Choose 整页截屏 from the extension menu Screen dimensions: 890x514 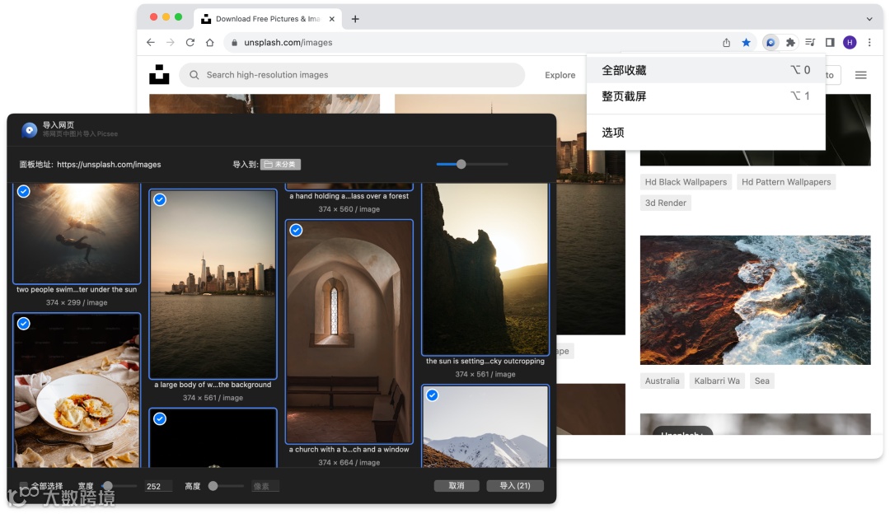[705, 96]
